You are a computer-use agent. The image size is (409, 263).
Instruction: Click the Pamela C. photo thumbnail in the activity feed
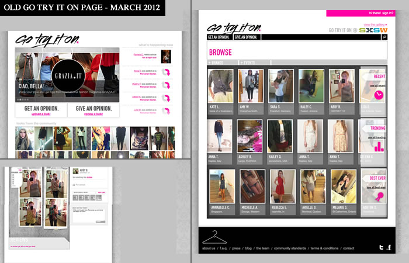pos(166,57)
